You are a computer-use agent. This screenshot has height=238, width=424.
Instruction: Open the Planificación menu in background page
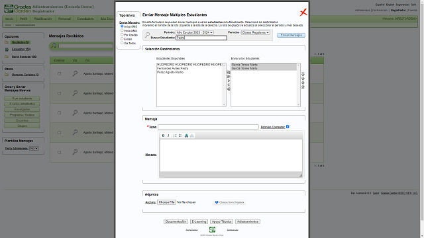click(42, 19)
